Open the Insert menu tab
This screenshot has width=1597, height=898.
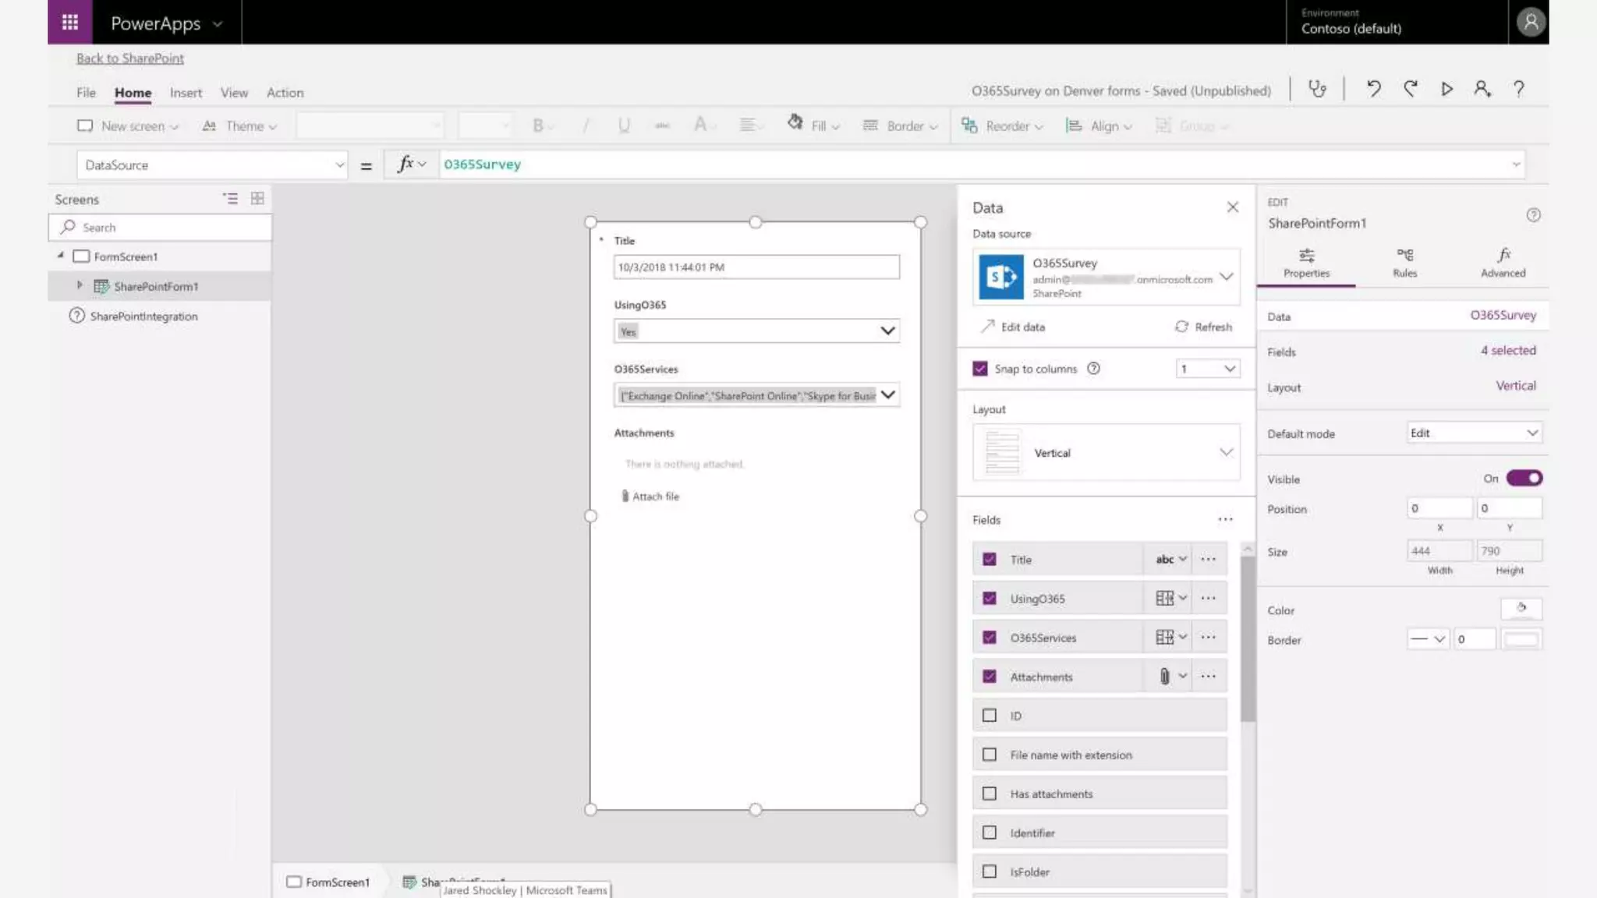click(x=186, y=93)
